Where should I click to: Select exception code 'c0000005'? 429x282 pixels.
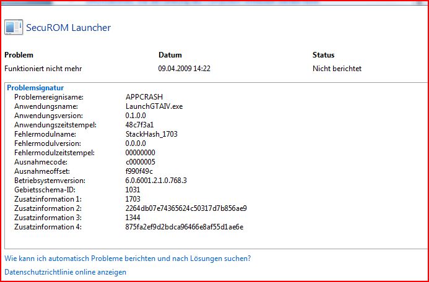[141, 162]
